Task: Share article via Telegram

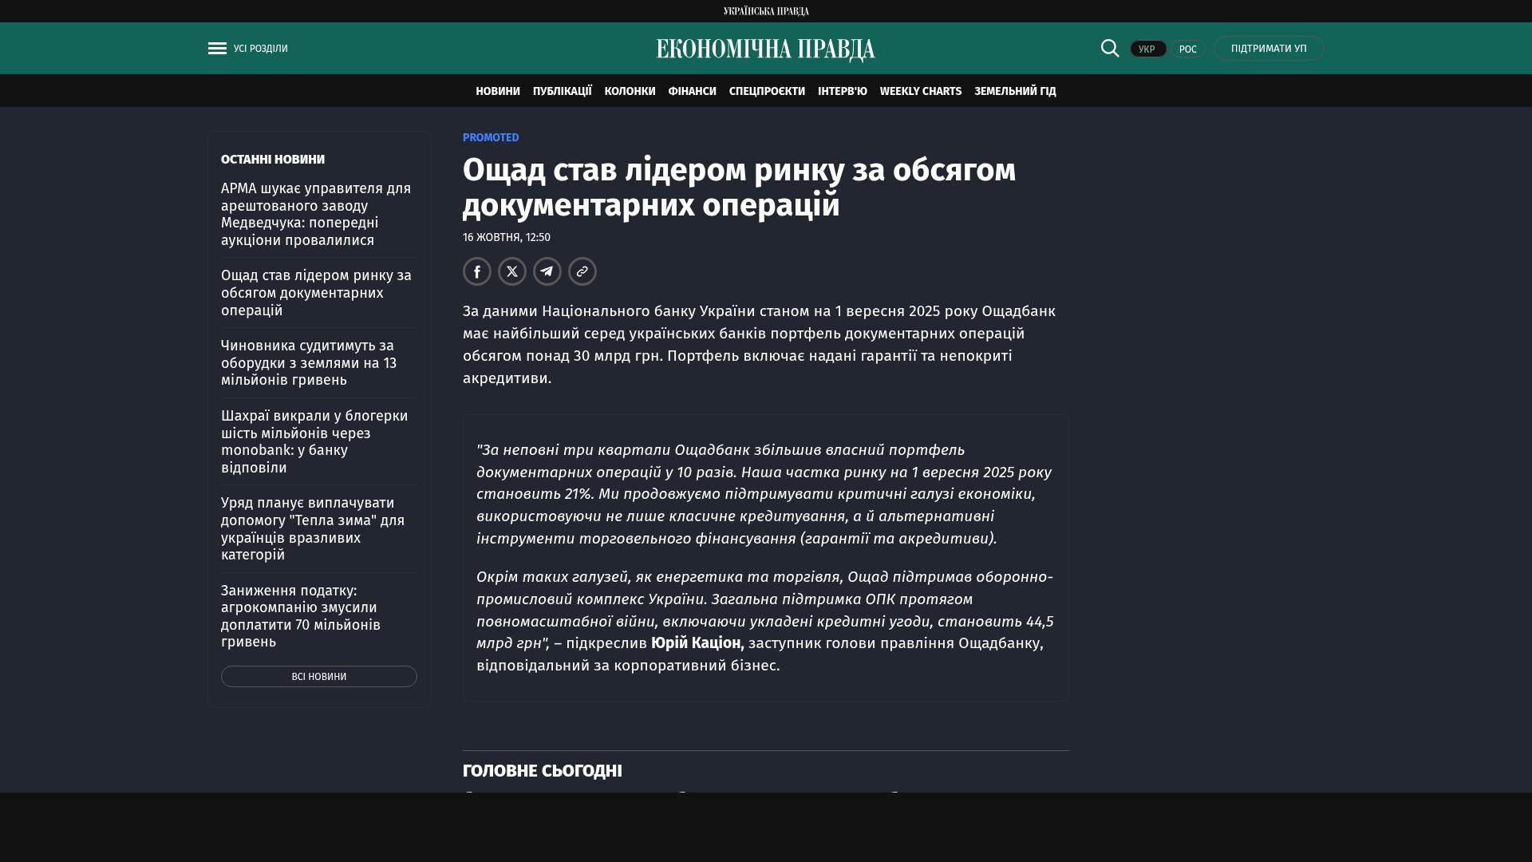Action: [547, 271]
